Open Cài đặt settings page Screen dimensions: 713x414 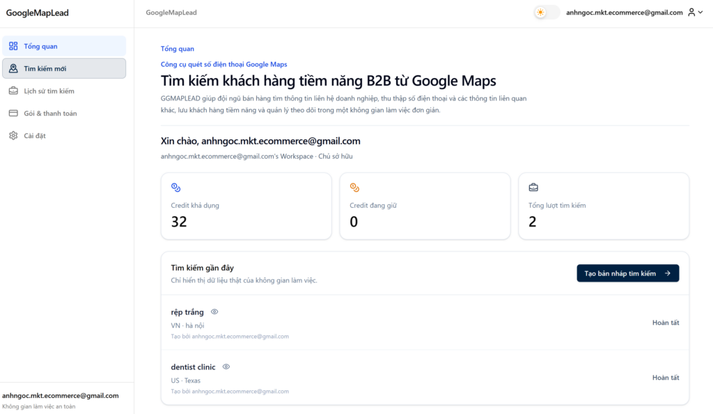coord(64,136)
